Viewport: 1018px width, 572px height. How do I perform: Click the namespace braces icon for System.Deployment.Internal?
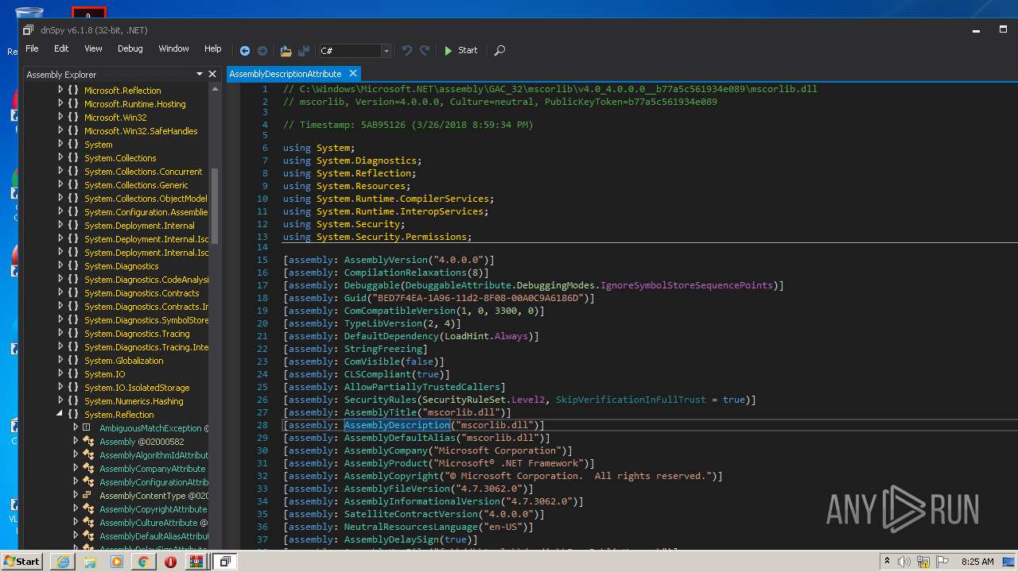[x=73, y=226]
